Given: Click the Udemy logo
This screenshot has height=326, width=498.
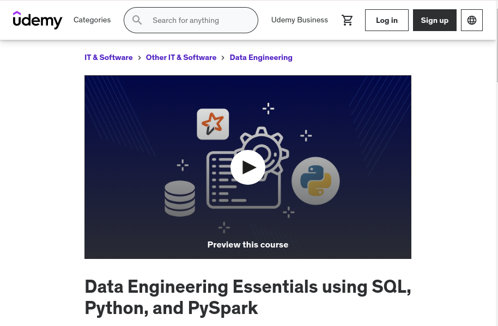Looking at the screenshot, I should pyautogui.click(x=38, y=20).
